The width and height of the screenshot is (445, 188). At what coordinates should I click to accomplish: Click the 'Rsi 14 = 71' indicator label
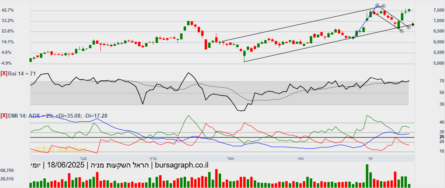pyautogui.click(x=22, y=74)
